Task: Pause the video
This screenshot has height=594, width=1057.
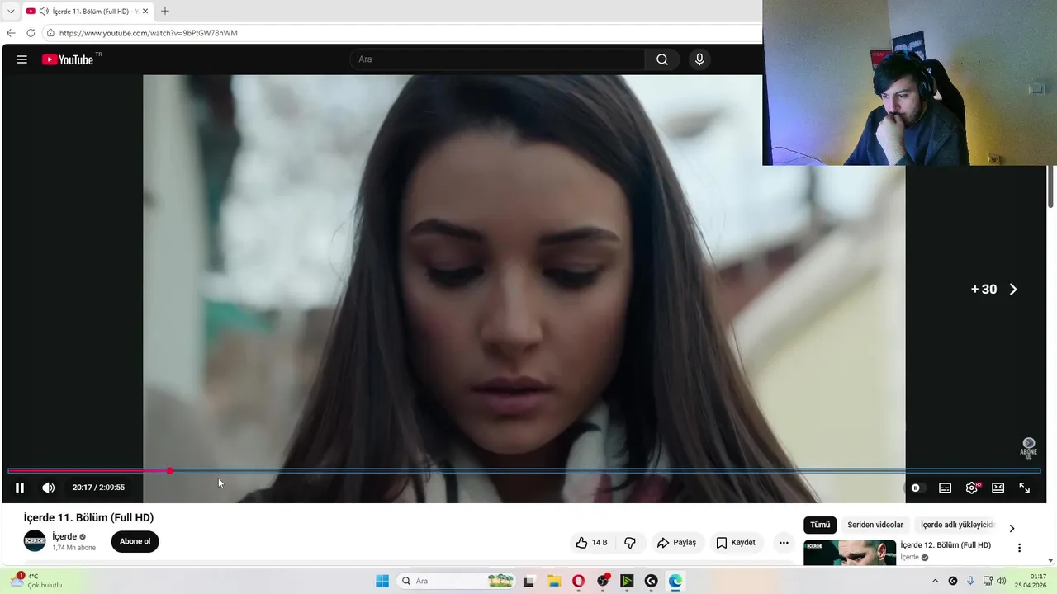Action: coord(20,488)
